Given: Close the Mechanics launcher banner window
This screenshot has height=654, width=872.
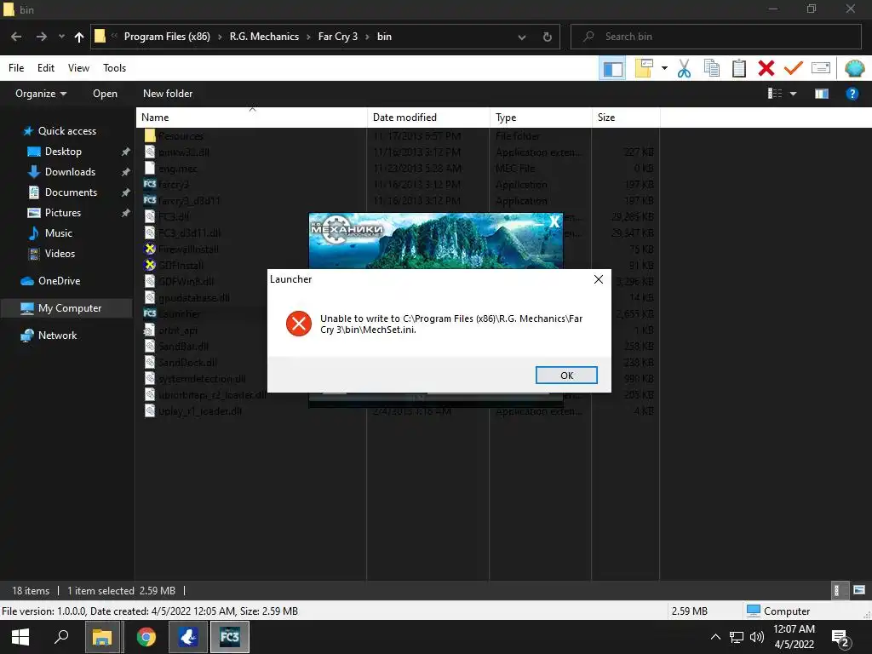Looking at the screenshot, I should (554, 222).
